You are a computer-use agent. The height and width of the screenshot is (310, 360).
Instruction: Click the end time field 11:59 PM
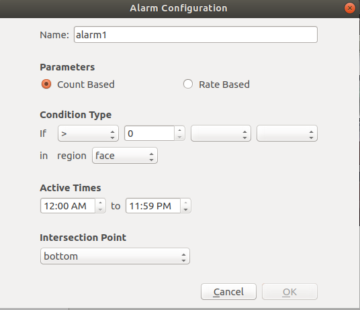pyautogui.click(x=153, y=206)
